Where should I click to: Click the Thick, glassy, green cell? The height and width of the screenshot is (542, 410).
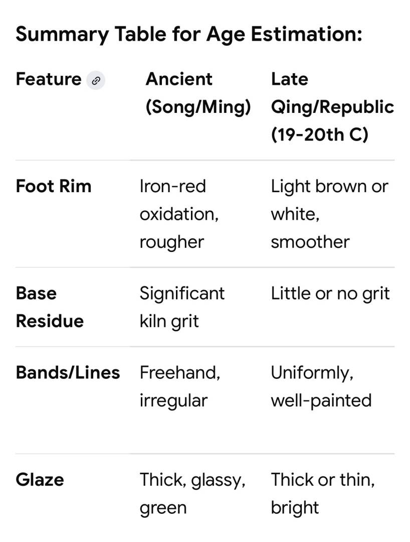[192, 493]
